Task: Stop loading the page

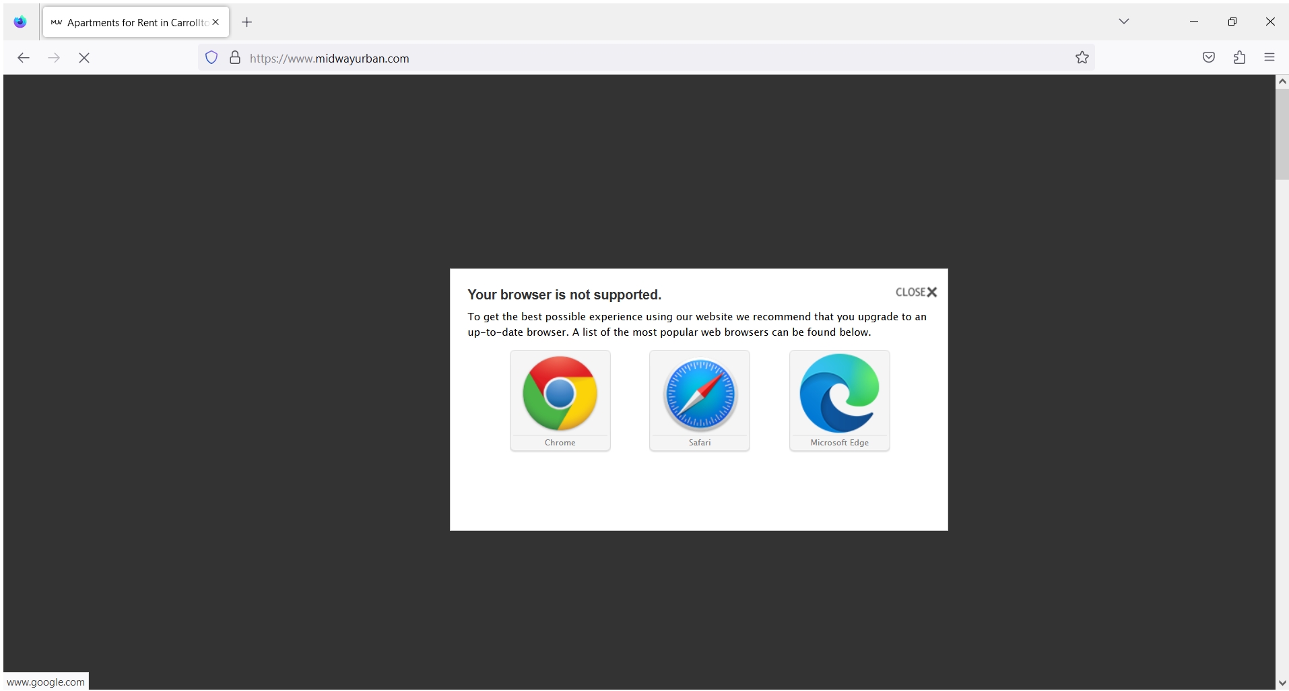Action: 84,58
